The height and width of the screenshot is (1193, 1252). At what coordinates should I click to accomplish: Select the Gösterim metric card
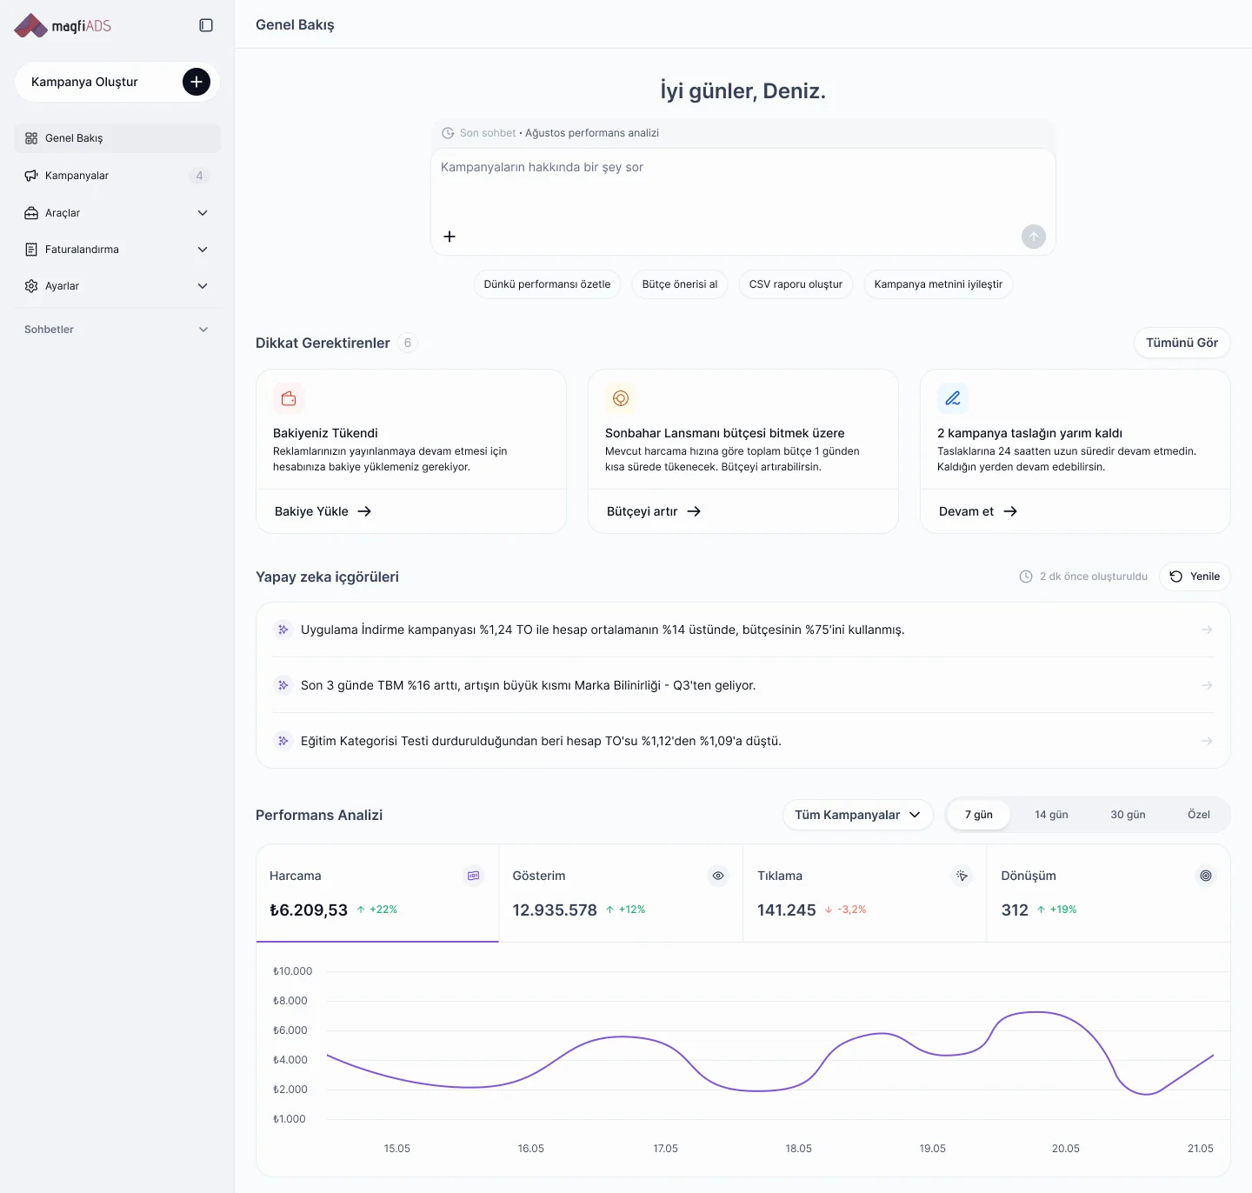tap(621, 893)
